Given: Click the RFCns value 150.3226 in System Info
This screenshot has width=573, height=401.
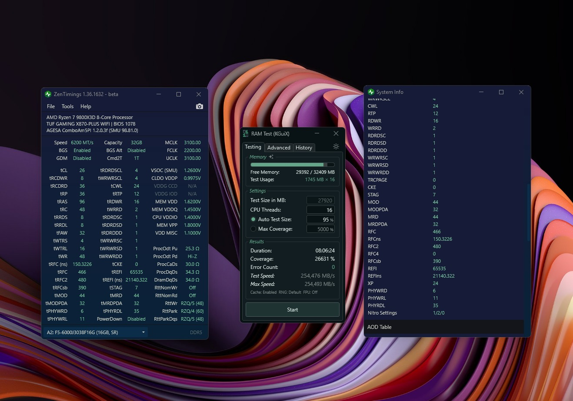Looking at the screenshot, I should 443,239.
